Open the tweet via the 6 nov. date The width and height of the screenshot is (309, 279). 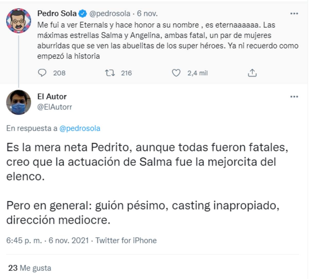[147, 13]
